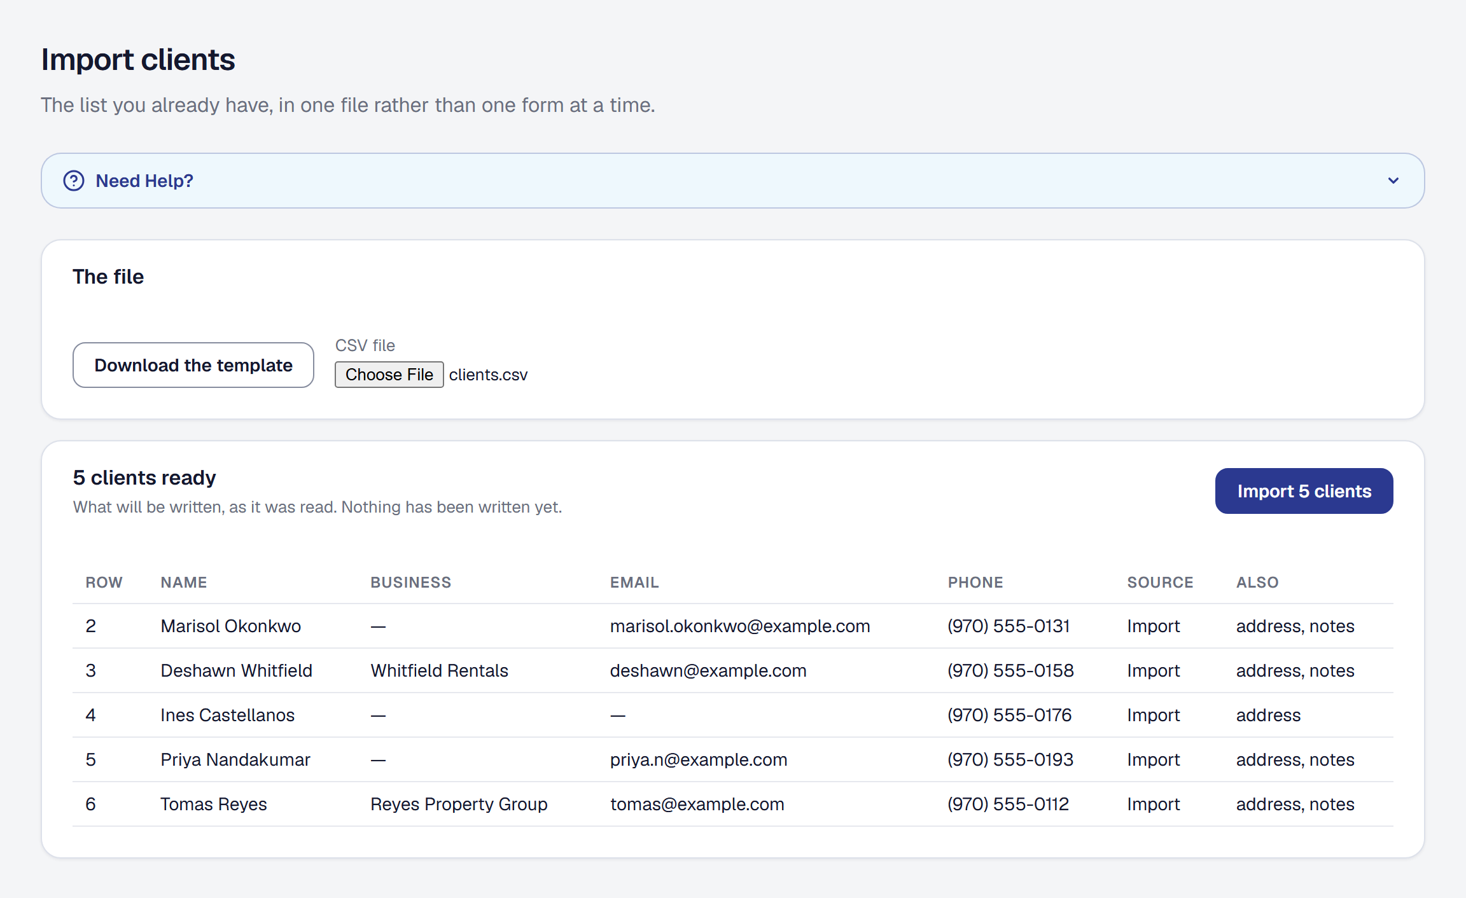
Task: Click the Import source in Tomas Reyes row
Action: 1153,804
